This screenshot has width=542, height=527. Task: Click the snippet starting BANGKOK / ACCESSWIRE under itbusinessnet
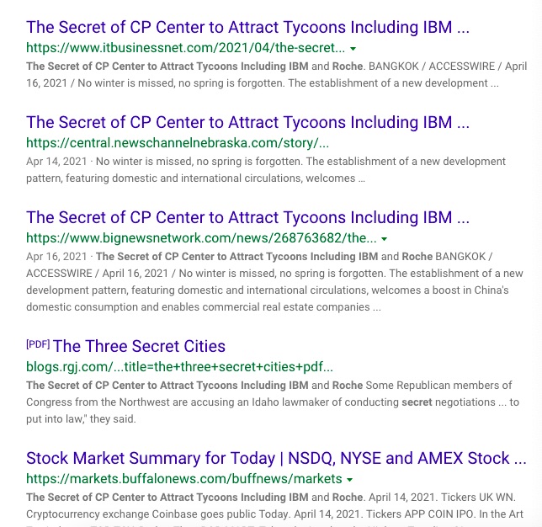click(277, 75)
